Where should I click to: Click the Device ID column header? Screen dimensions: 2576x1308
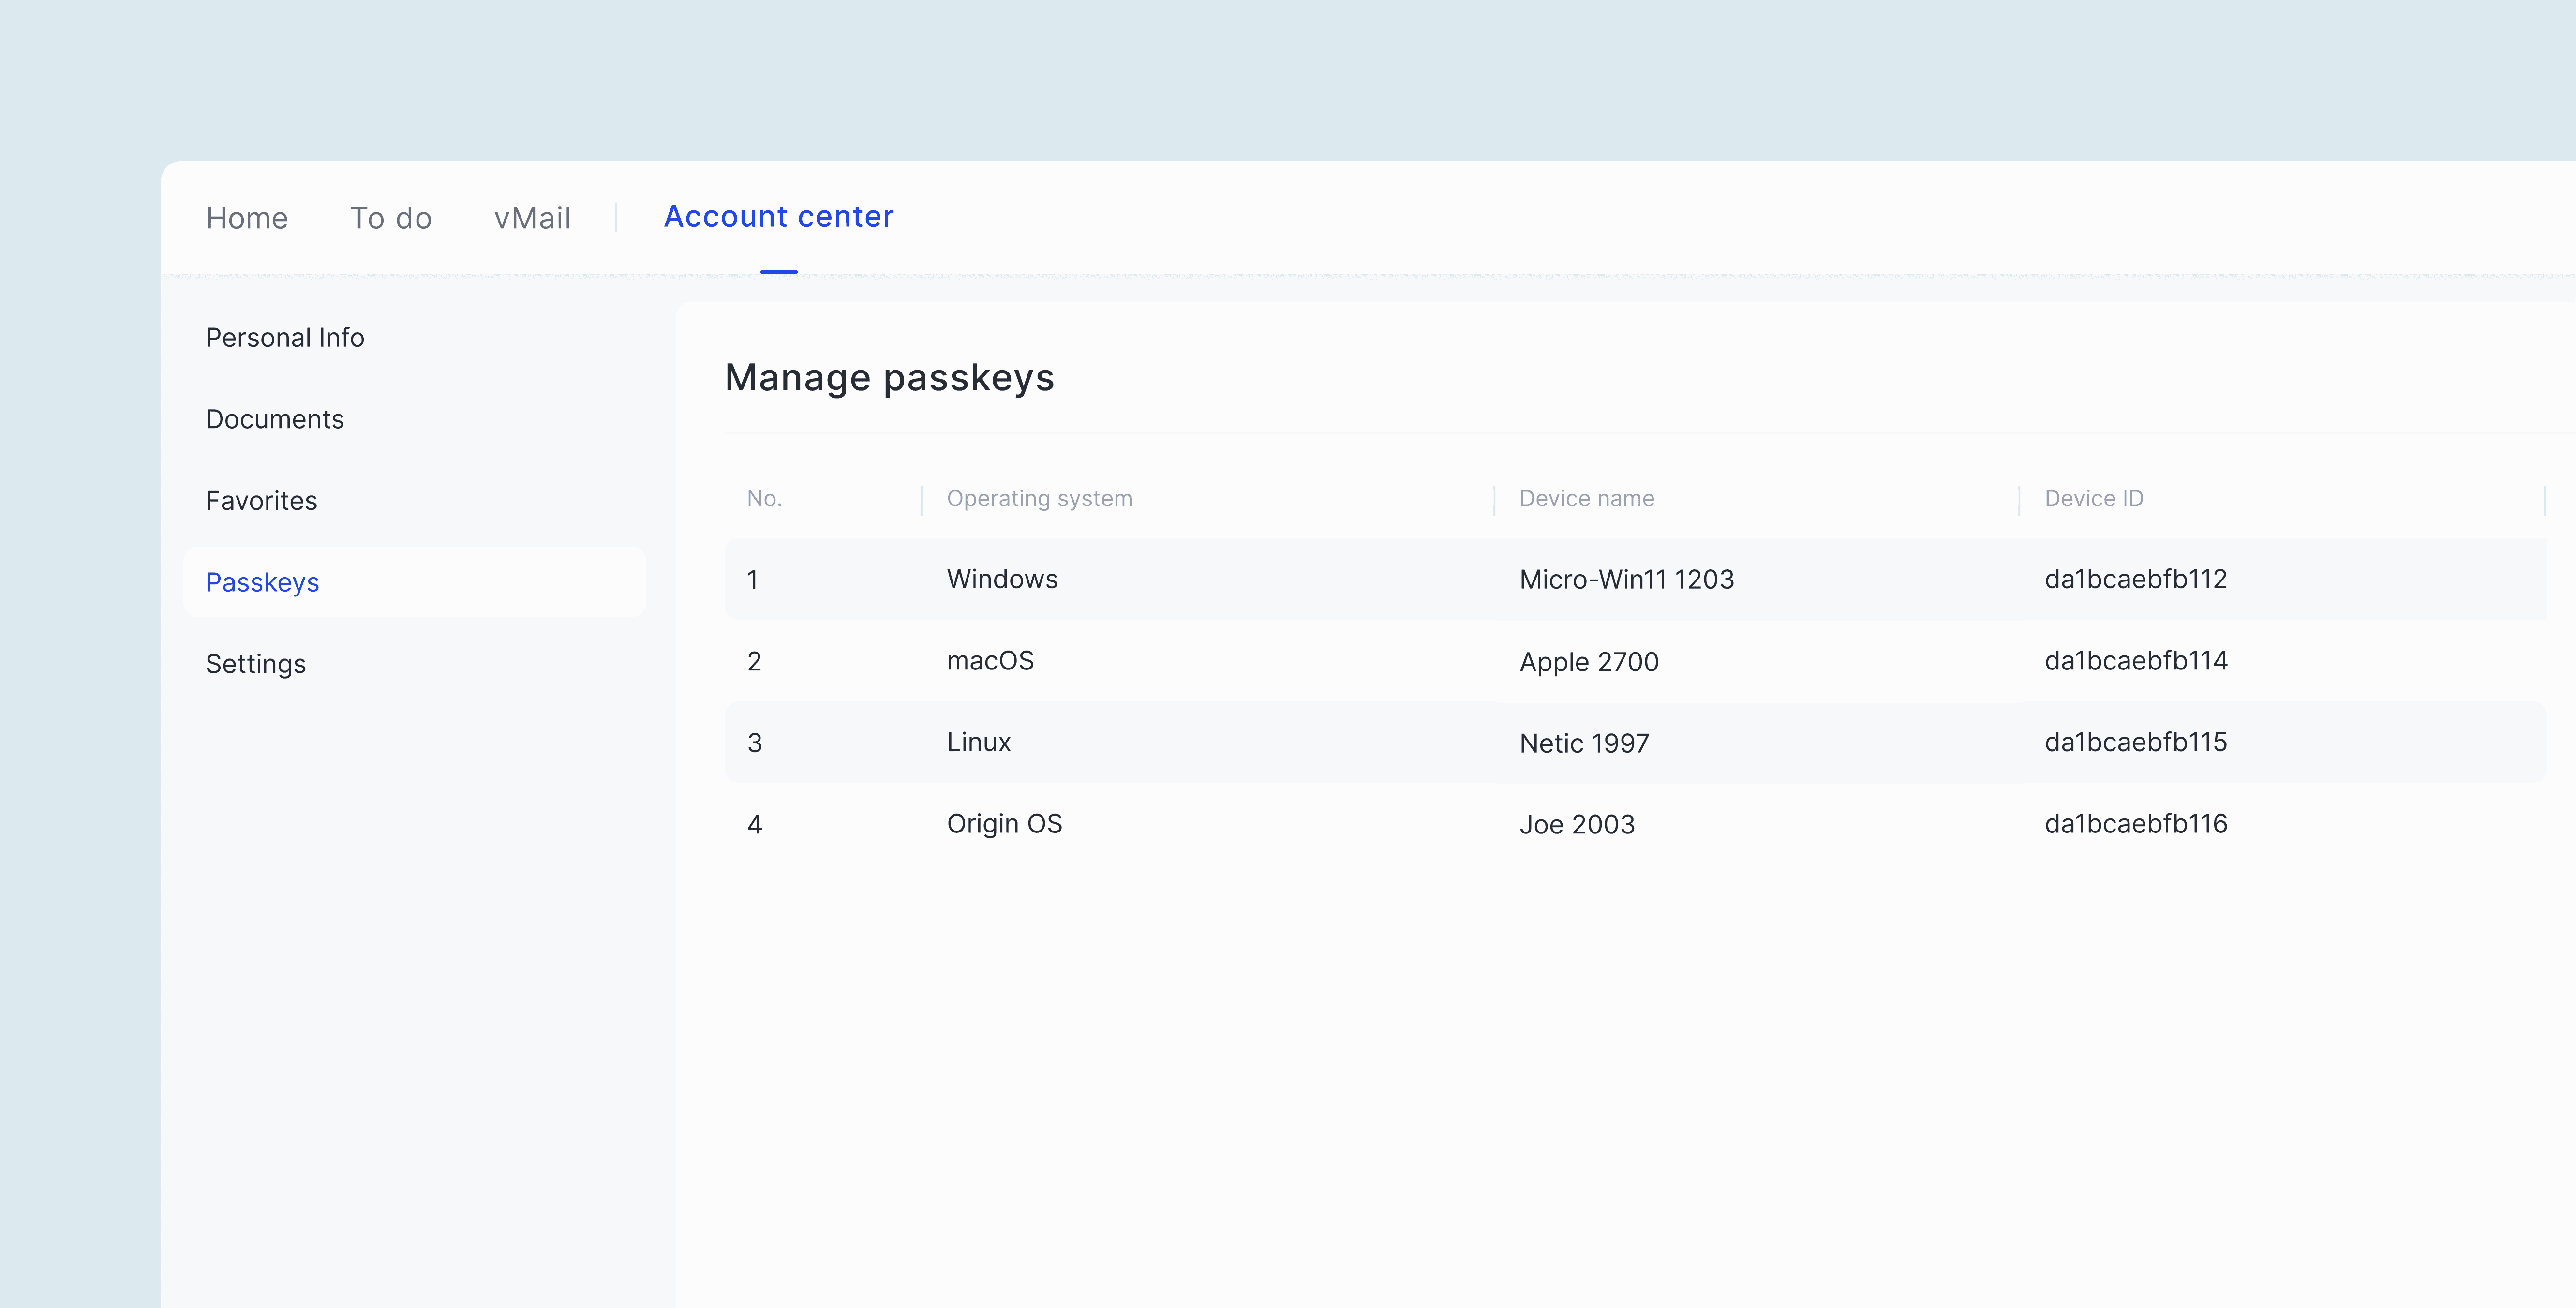tap(2093, 498)
